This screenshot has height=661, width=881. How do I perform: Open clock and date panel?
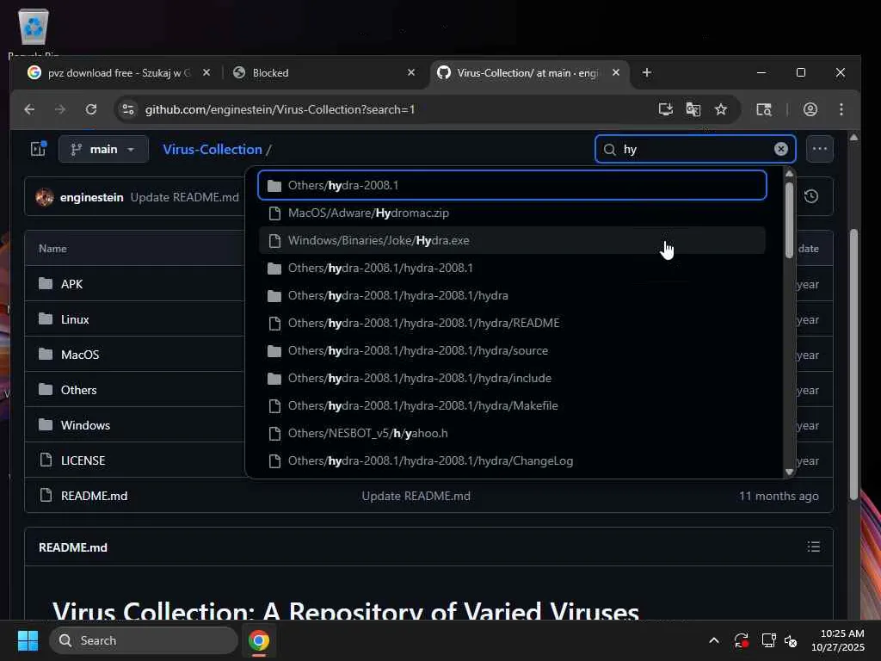(838, 640)
